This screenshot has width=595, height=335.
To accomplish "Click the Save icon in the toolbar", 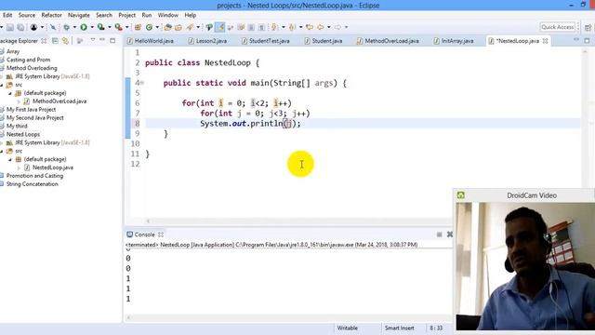I will [10, 27].
